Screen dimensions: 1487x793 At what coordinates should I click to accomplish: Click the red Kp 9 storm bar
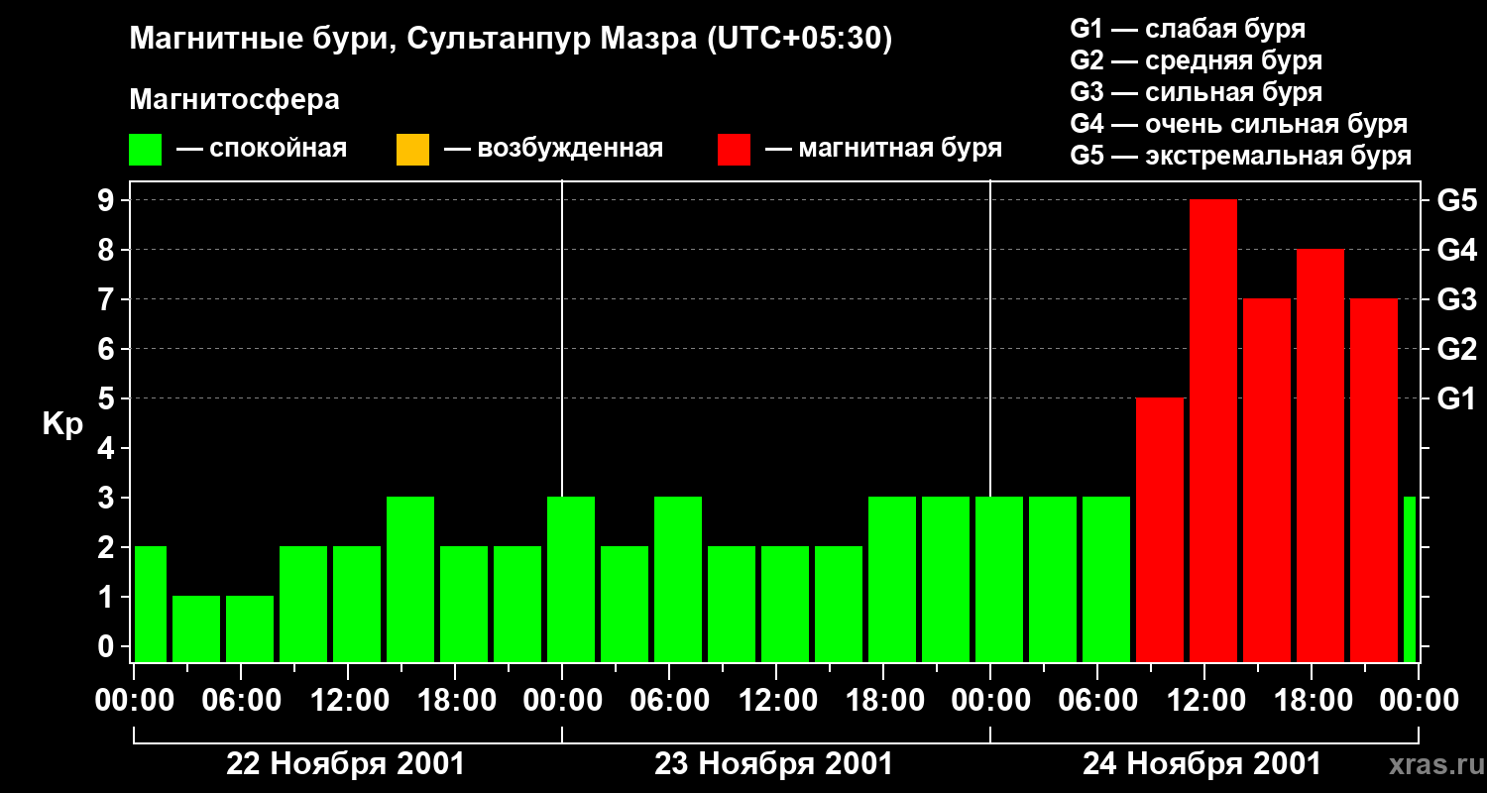(1213, 431)
